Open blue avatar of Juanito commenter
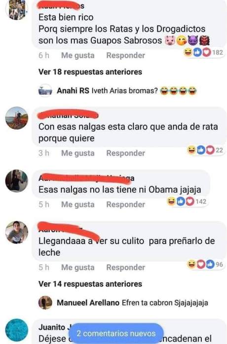 coord(17,330)
